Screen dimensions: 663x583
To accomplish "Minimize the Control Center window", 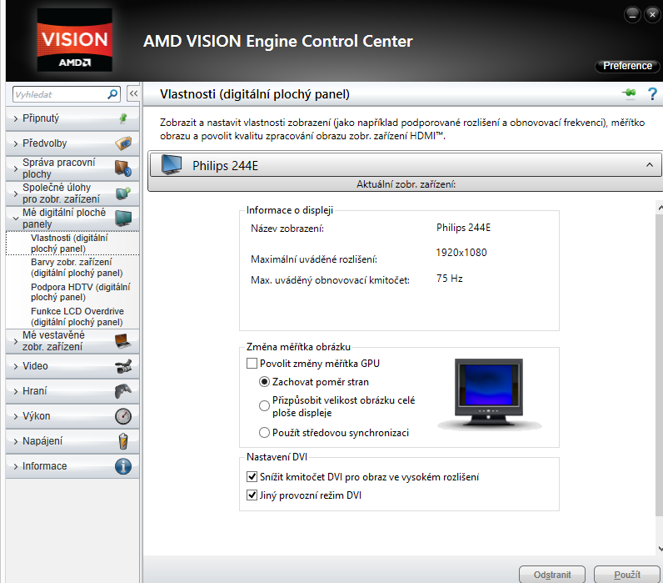I will pyautogui.click(x=632, y=15).
